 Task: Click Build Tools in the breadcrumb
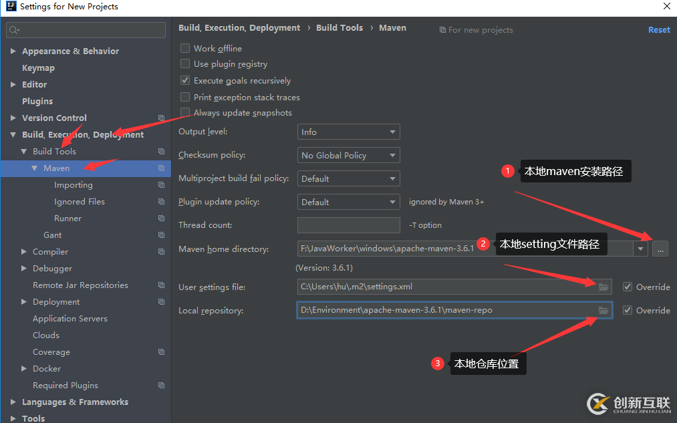340,28
